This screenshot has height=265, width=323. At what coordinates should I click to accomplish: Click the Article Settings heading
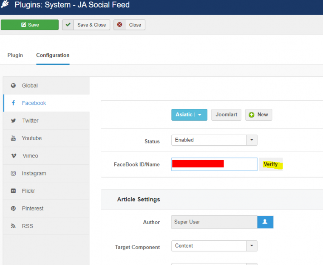coord(139,199)
